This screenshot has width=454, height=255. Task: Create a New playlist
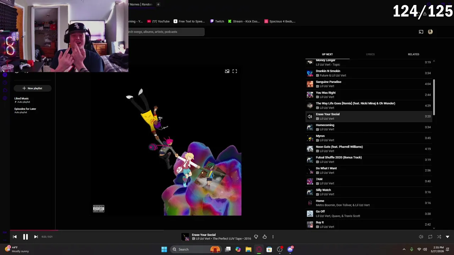[x=32, y=88]
